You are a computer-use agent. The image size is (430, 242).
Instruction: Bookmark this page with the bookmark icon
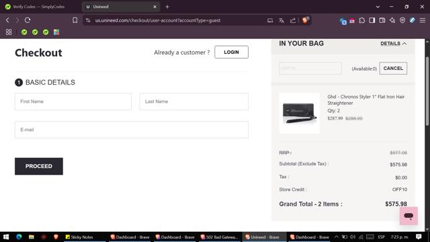(x=75, y=20)
